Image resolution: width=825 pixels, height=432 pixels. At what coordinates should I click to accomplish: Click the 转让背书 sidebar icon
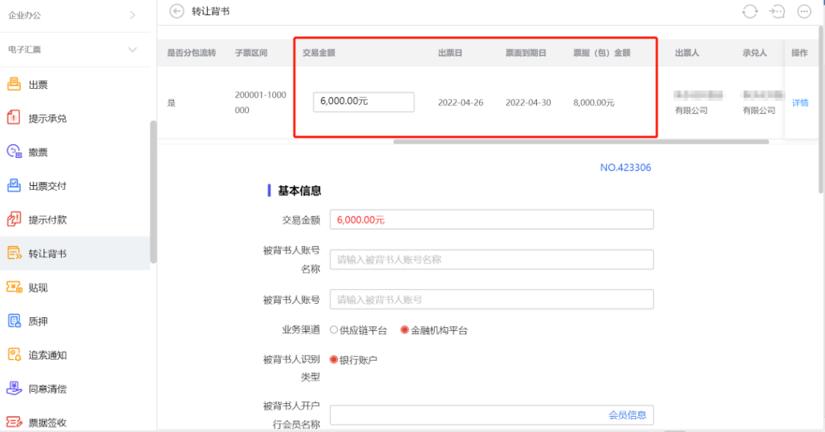[x=14, y=253]
